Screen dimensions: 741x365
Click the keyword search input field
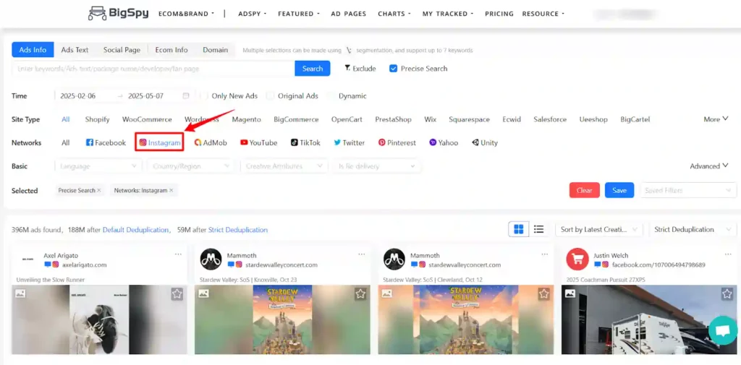click(153, 69)
